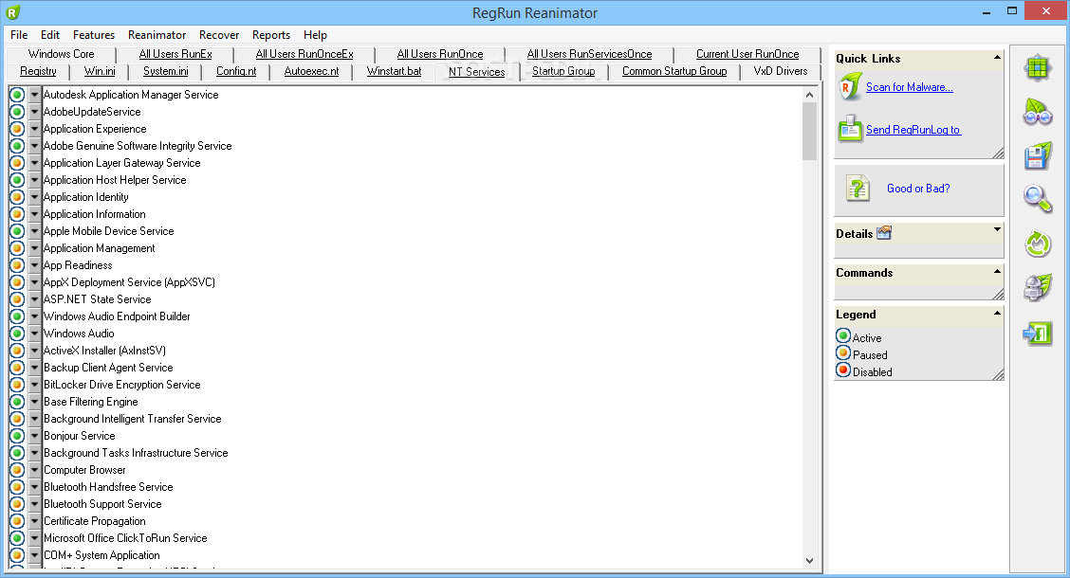Open the Edit menu
1070x578 pixels.
click(x=50, y=35)
